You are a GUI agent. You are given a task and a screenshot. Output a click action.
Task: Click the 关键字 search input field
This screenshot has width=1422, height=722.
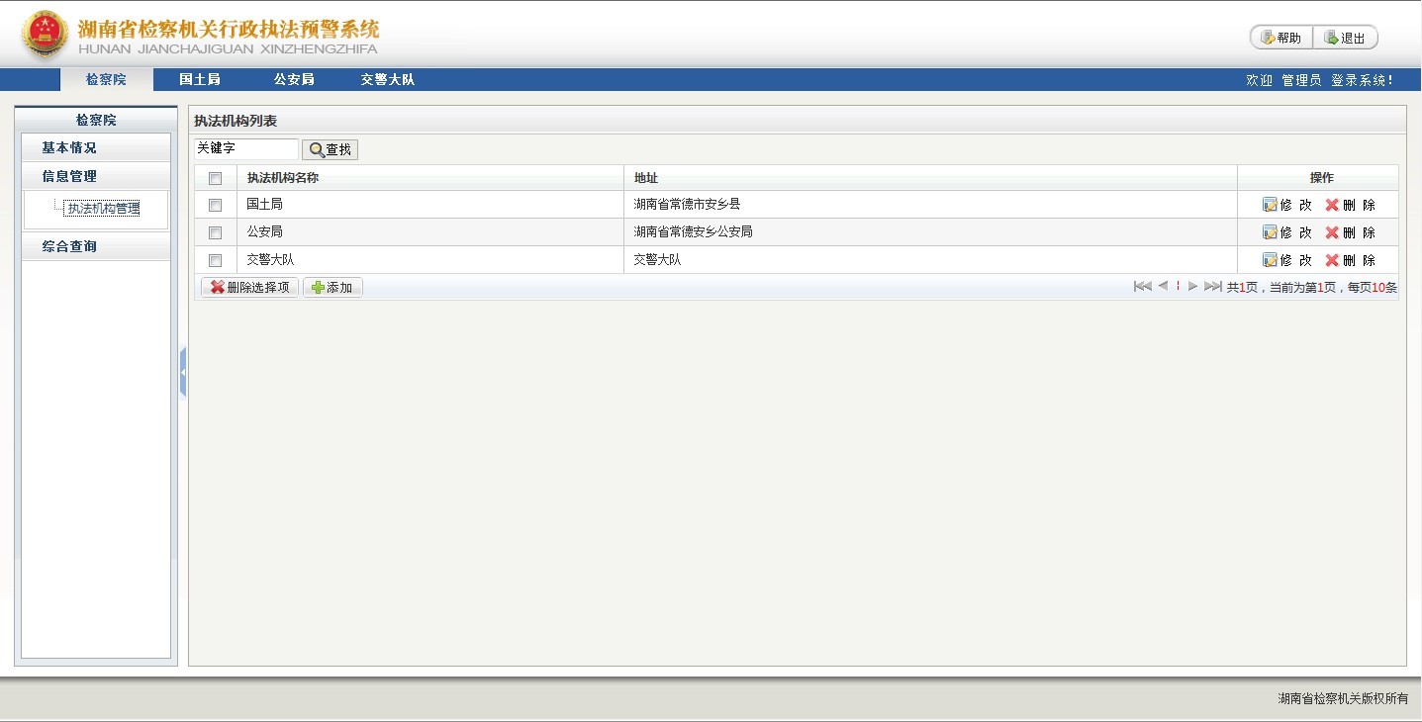(245, 148)
